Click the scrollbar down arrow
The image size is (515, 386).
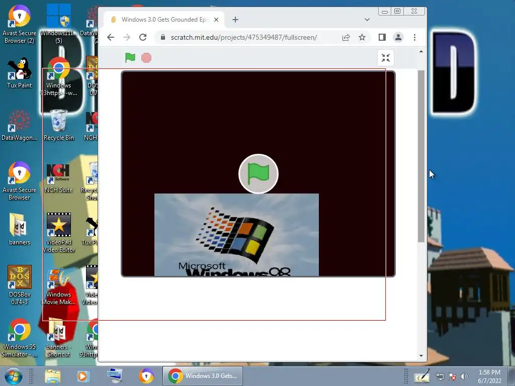(x=421, y=356)
